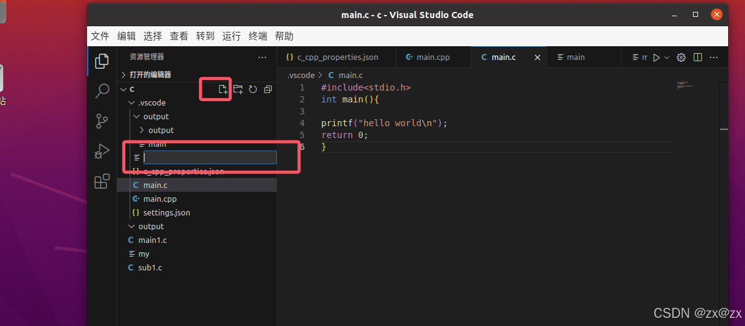Minimize the VS Code window
The width and height of the screenshot is (745, 326).
point(674,15)
